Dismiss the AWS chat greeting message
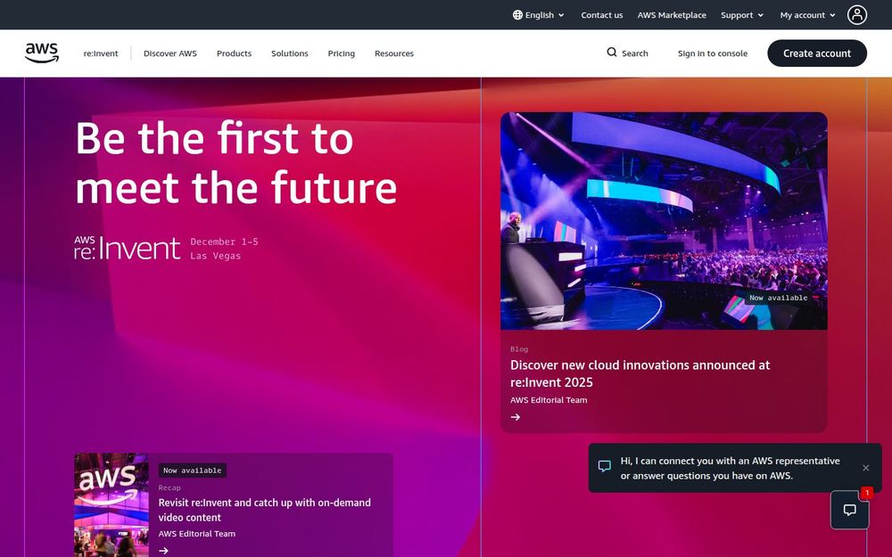 865,468
